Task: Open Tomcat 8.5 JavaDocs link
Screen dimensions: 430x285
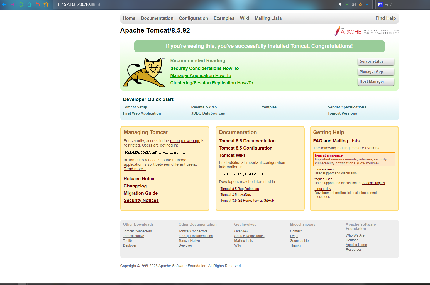Action: (236, 195)
